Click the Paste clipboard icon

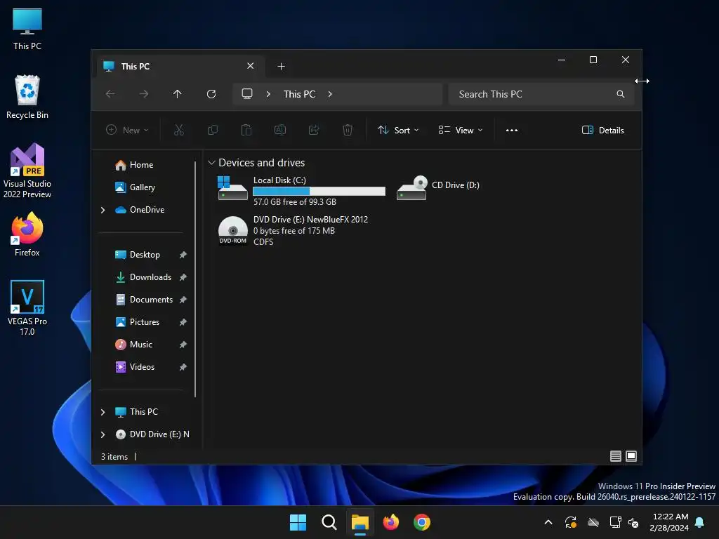tap(246, 130)
